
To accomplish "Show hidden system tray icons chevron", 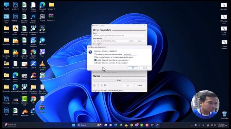I will tap(192, 125).
